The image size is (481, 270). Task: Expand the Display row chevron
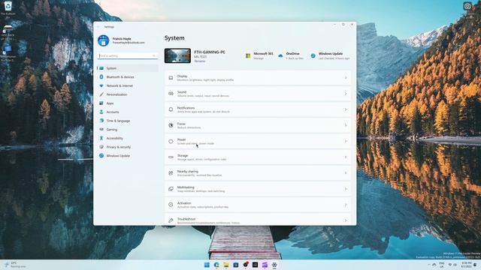pyautogui.click(x=346, y=78)
